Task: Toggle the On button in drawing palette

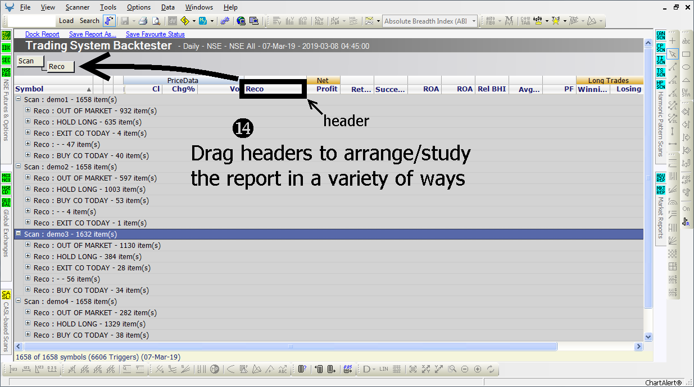Action: 686,209
